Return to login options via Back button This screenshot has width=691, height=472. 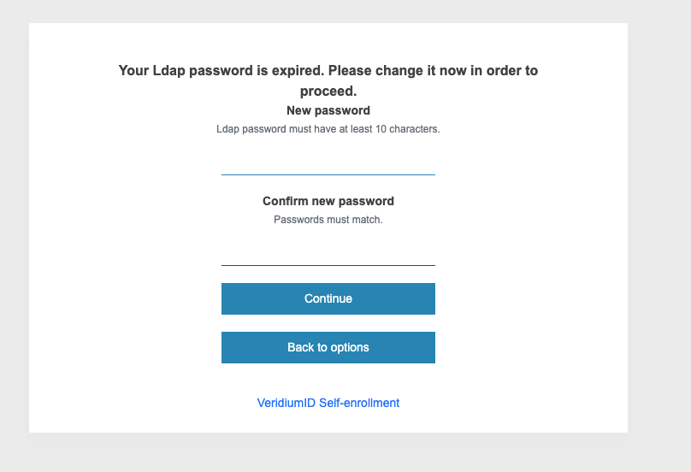pos(328,347)
